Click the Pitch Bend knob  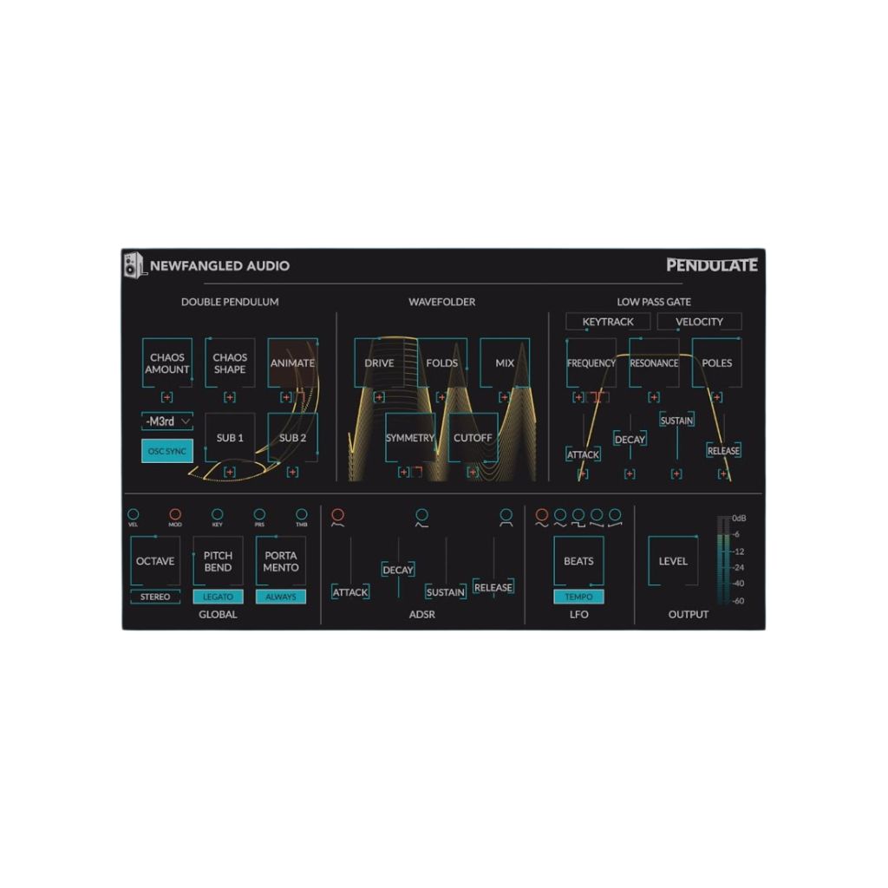click(218, 561)
